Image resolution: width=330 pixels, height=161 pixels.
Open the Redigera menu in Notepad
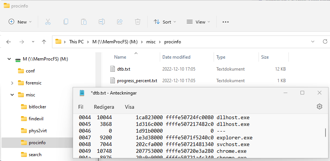click(104, 107)
